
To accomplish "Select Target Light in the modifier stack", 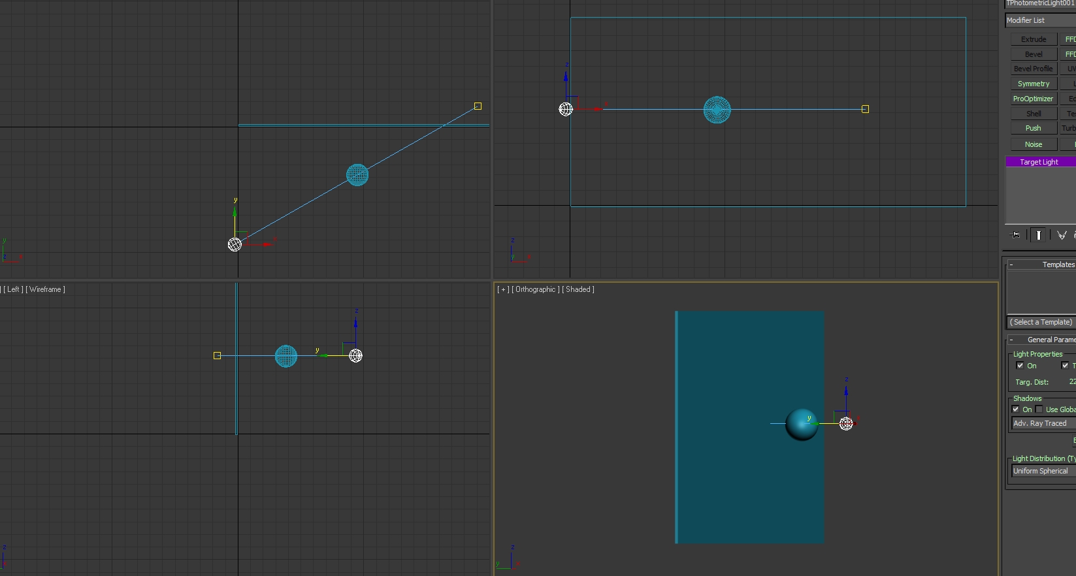I will [x=1041, y=162].
